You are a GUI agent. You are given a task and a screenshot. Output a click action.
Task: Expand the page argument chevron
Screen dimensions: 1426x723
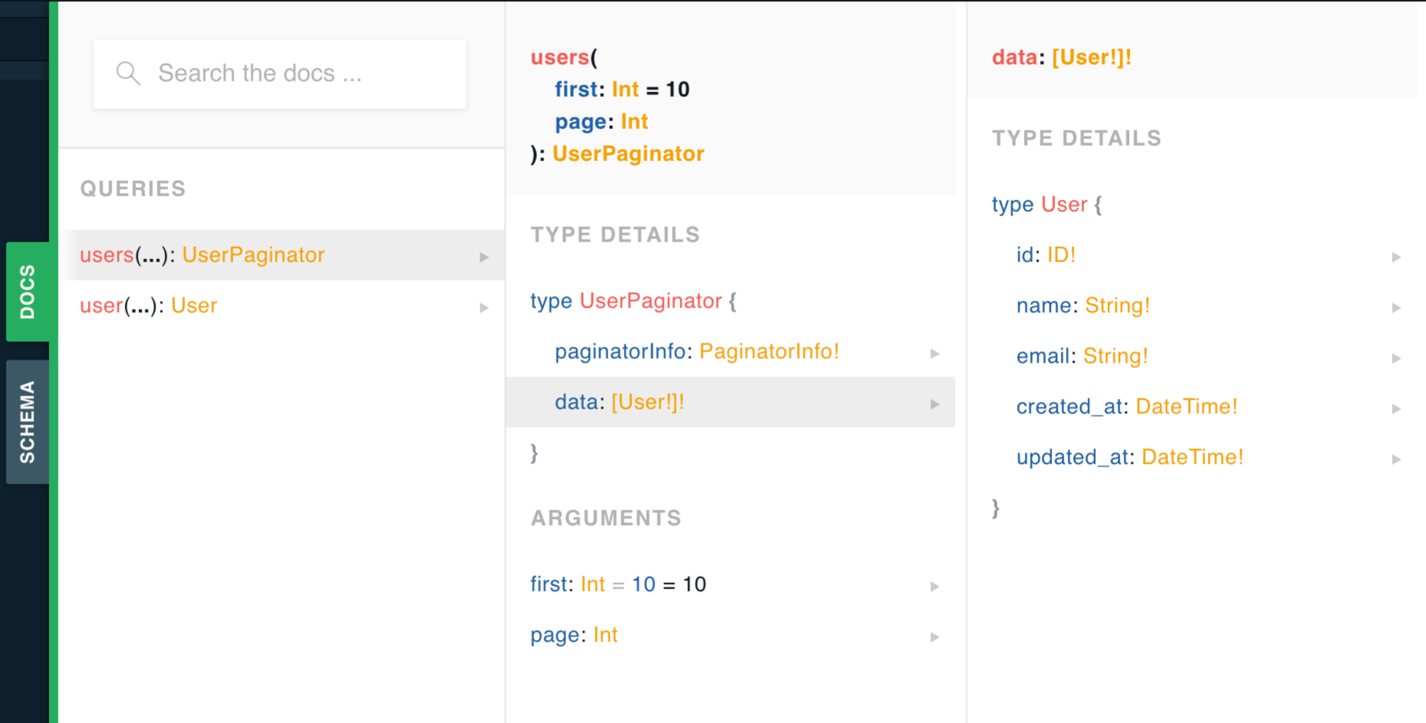(934, 637)
